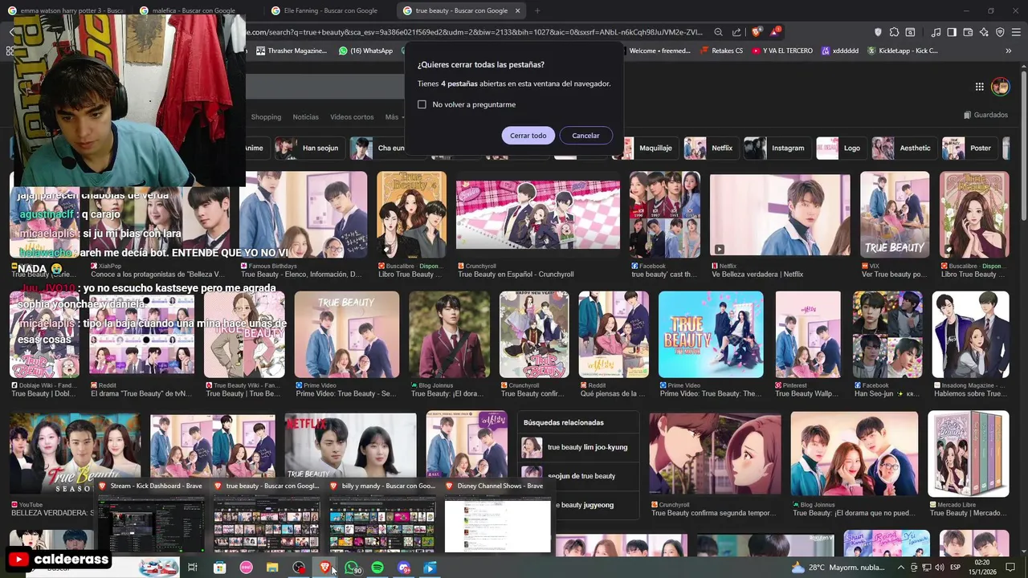
Task: Open the 'Y VA EL TERCERO' bookmark
Action: 782,51
